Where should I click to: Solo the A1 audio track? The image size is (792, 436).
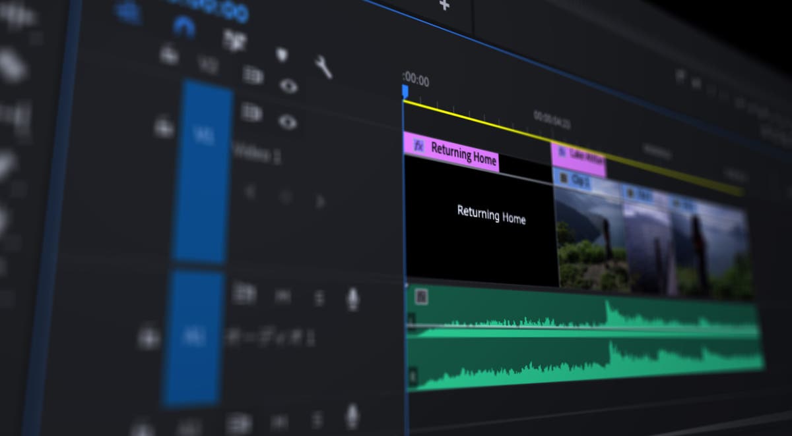319,298
